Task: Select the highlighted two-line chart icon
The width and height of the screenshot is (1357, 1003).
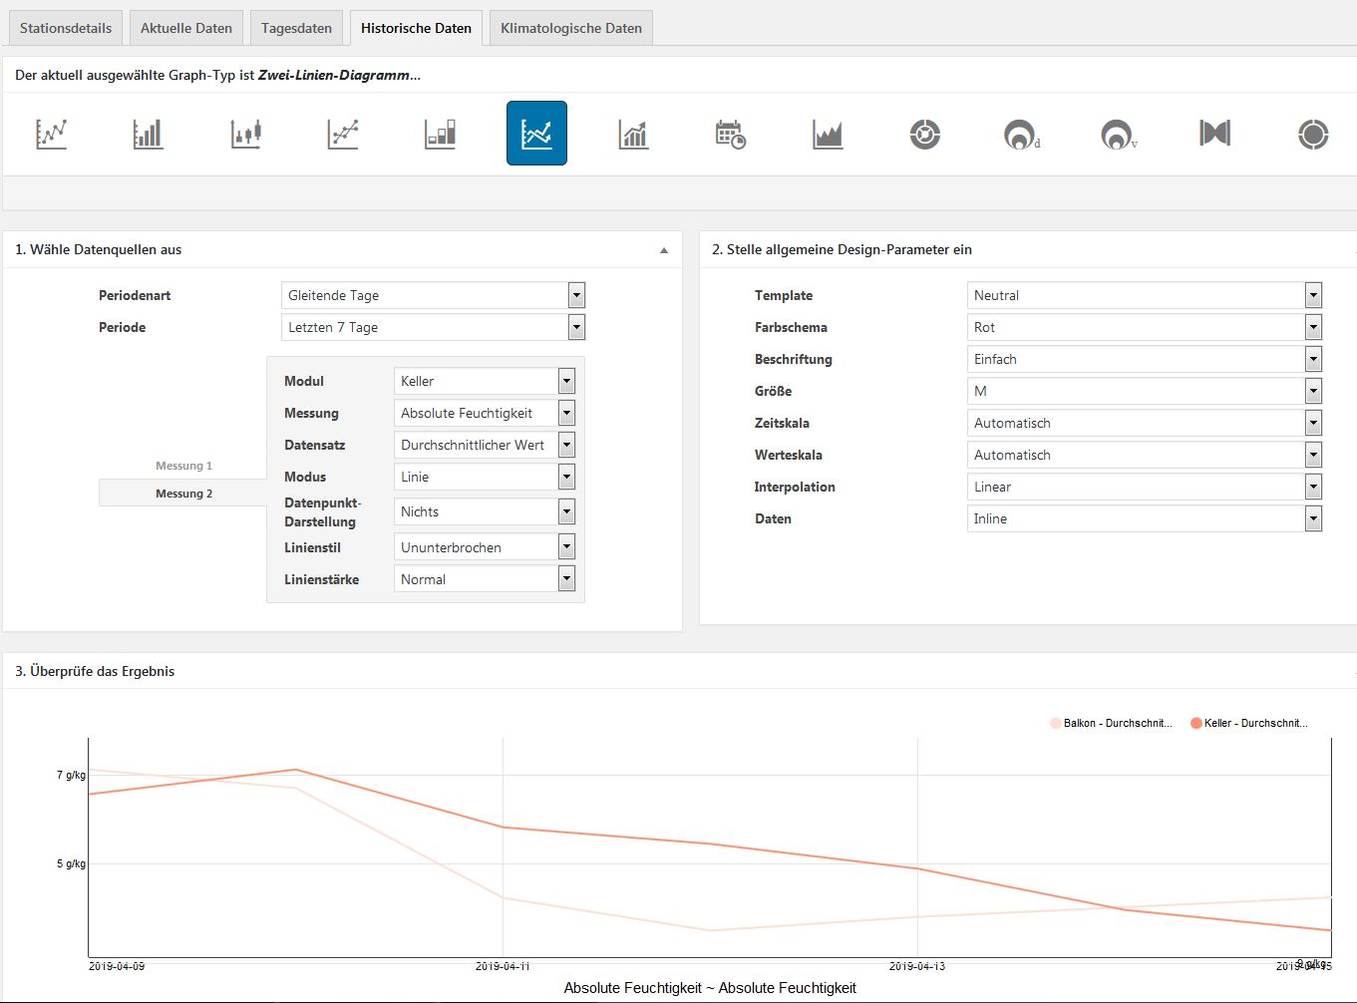Action: (x=536, y=133)
